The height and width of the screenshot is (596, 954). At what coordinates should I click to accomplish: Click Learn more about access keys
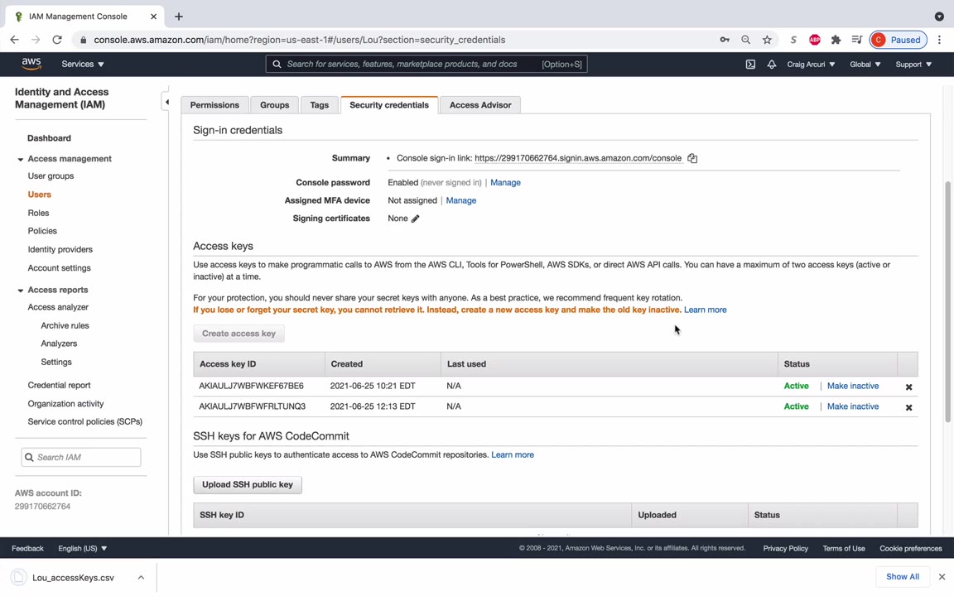pyautogui.click(x=706, y=310)
